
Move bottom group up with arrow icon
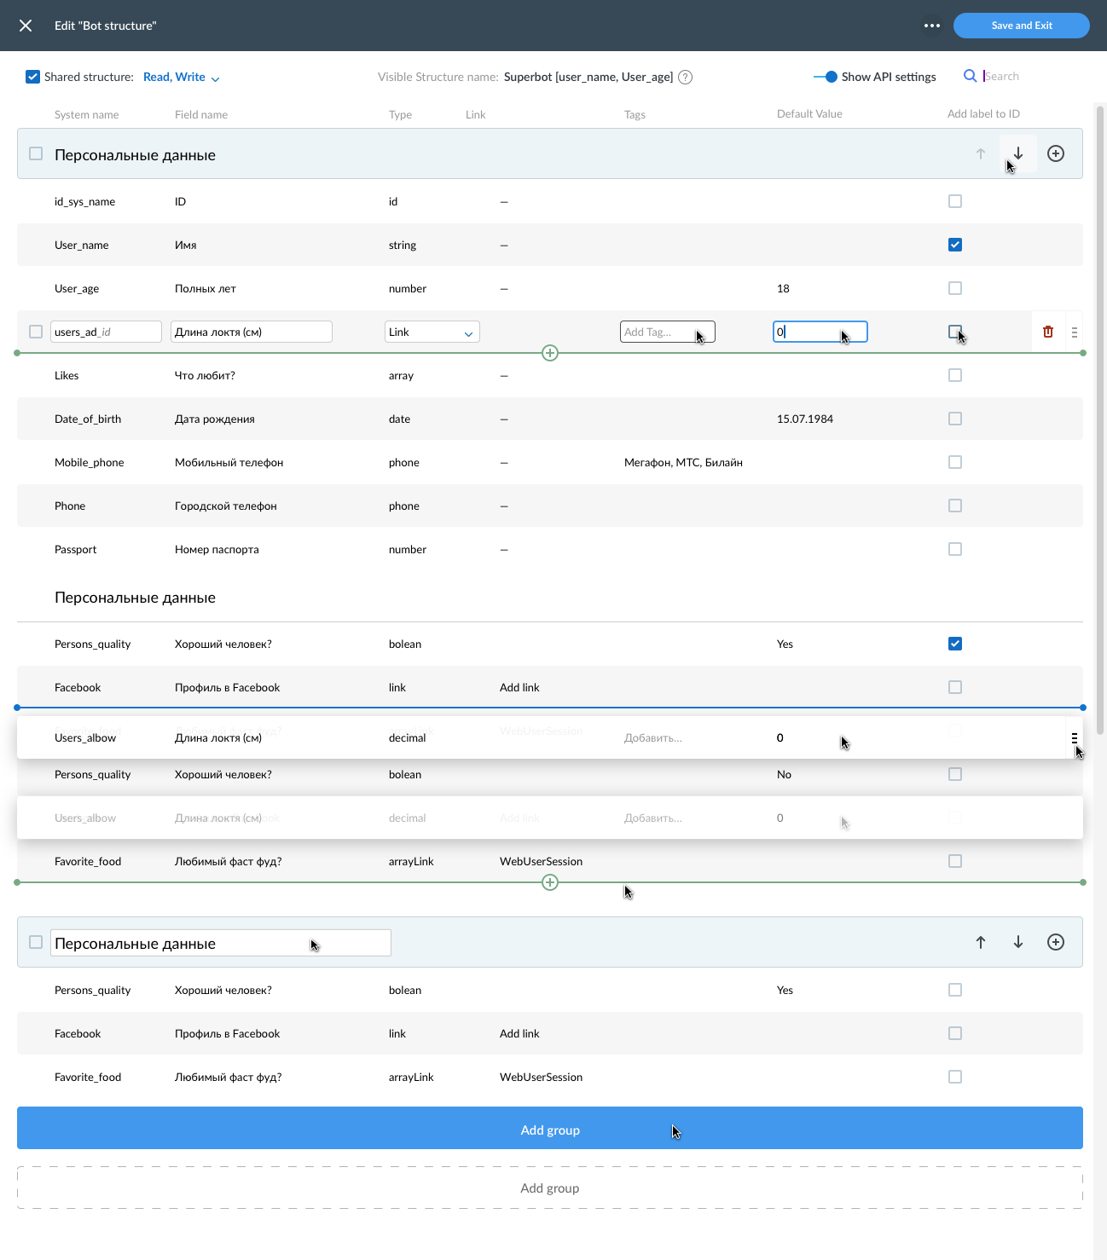pos(981,942)
